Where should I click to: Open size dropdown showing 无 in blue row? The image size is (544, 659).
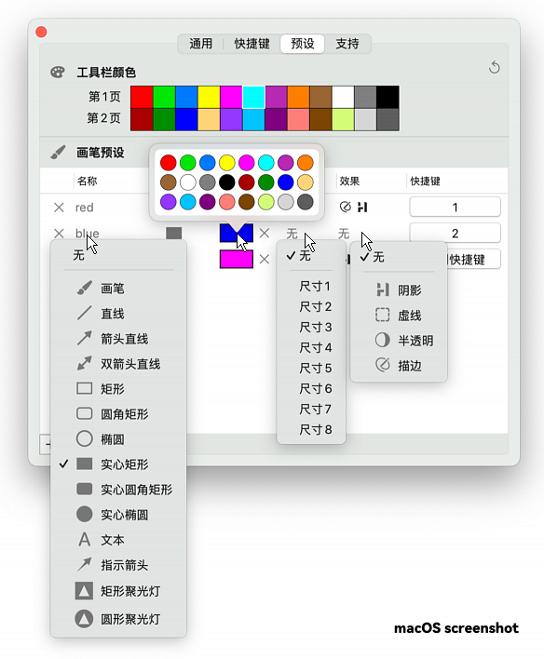[292, 234]
